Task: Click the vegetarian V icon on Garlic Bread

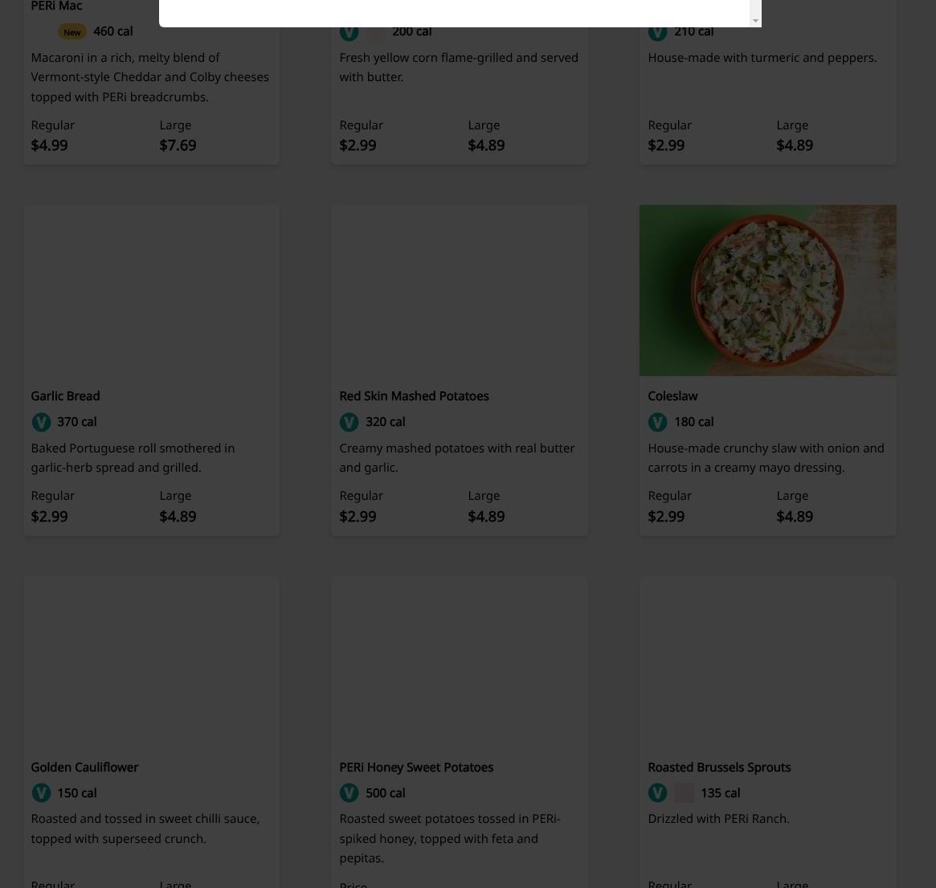Action: [x=41, y=422]
